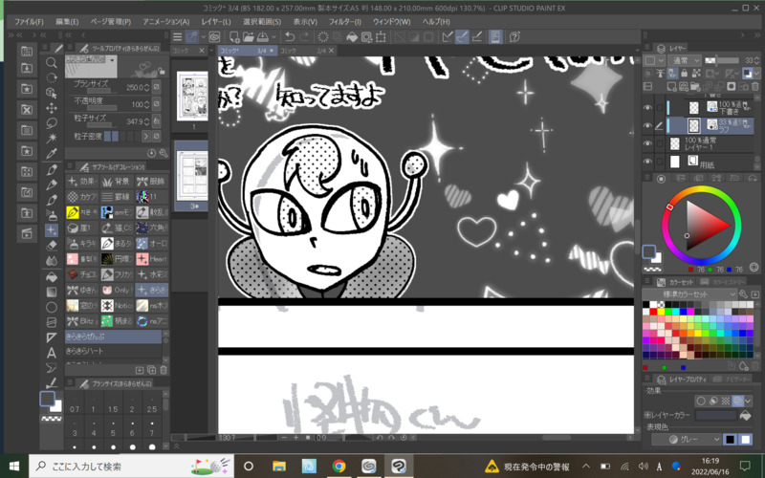
Task: Select the Eraser tool
Action: [52, 246]
